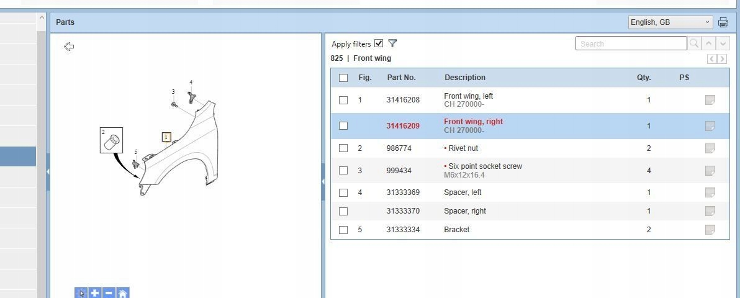Click the back arrow above the diagram
740x298 pixels.
pyautogui.click(x=69, y=47)
